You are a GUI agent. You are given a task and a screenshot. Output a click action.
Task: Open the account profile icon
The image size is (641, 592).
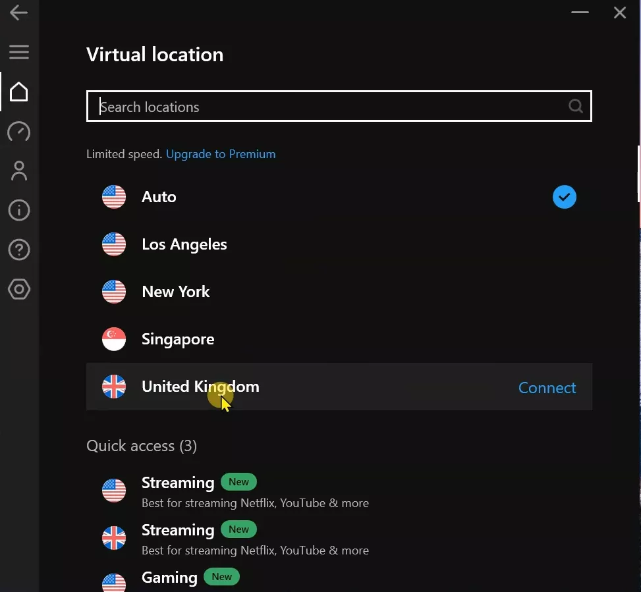coord(18,171)
